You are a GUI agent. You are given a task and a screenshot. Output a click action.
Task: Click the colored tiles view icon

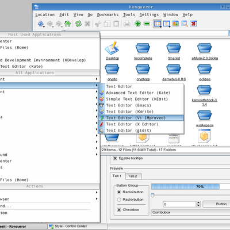point(175,24)
